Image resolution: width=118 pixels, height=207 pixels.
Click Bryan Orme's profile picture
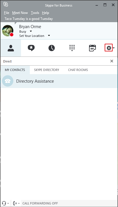pyautogui.click(x=8, y=31)
